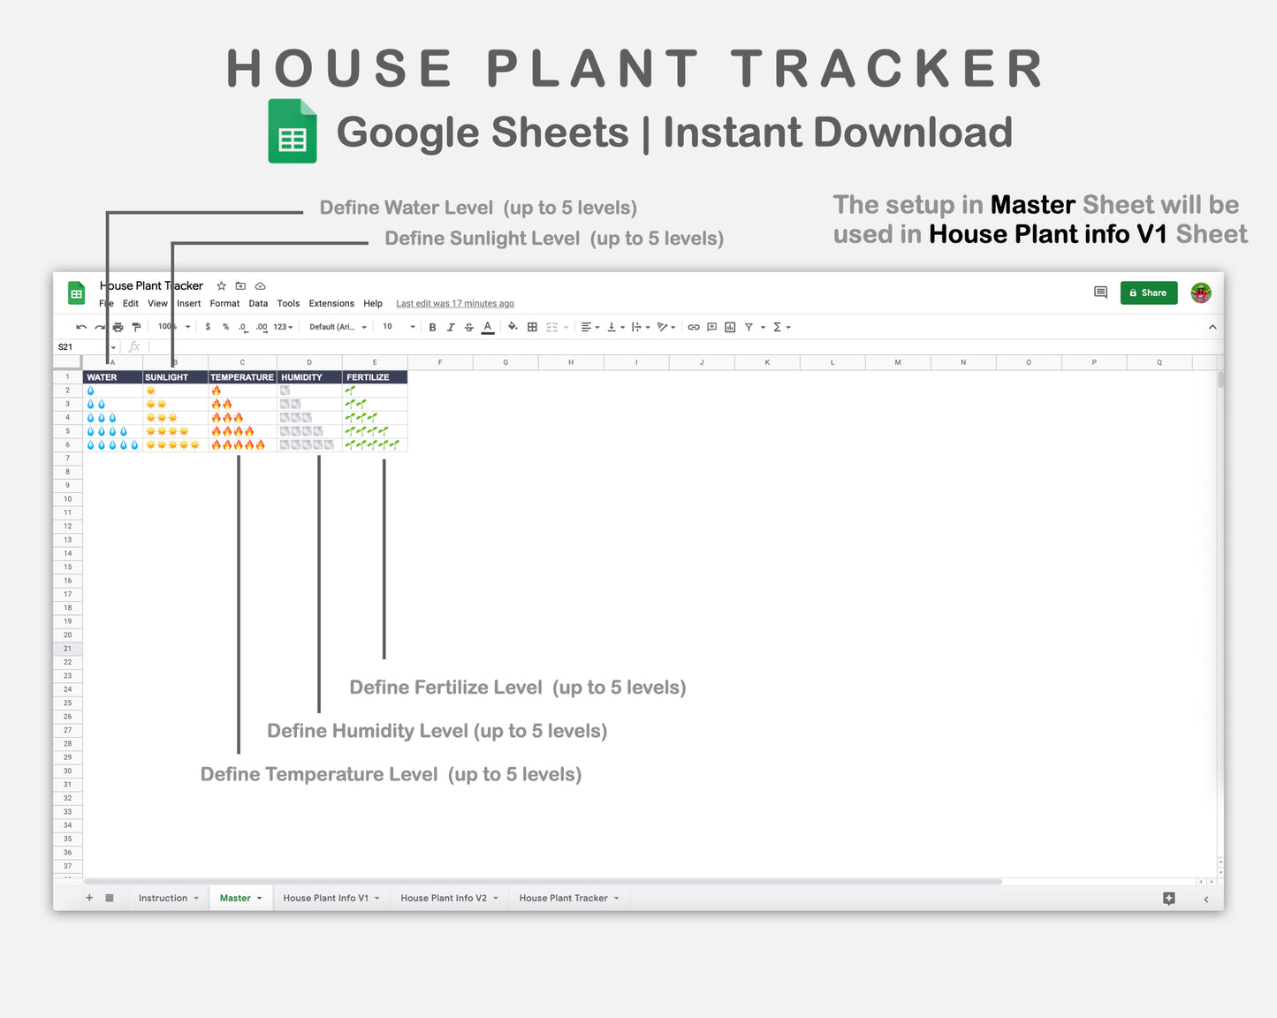Image resolution: width=1277 pixels, height=1018 pixels.
Task: Select the Paint format tool
Action: (138, 326)
